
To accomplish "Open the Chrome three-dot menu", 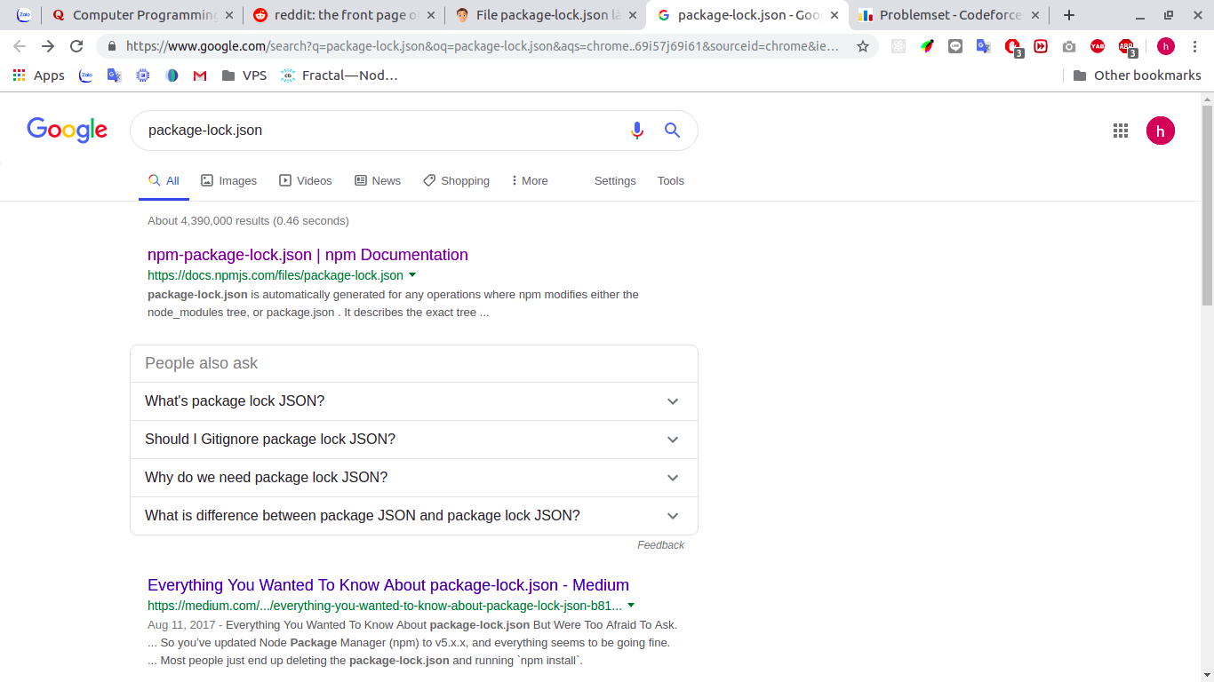I will (x=1193, y=46).
